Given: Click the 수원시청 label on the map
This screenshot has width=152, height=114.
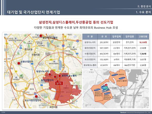Looking at the screenshot, I should [x=36, y=55].
